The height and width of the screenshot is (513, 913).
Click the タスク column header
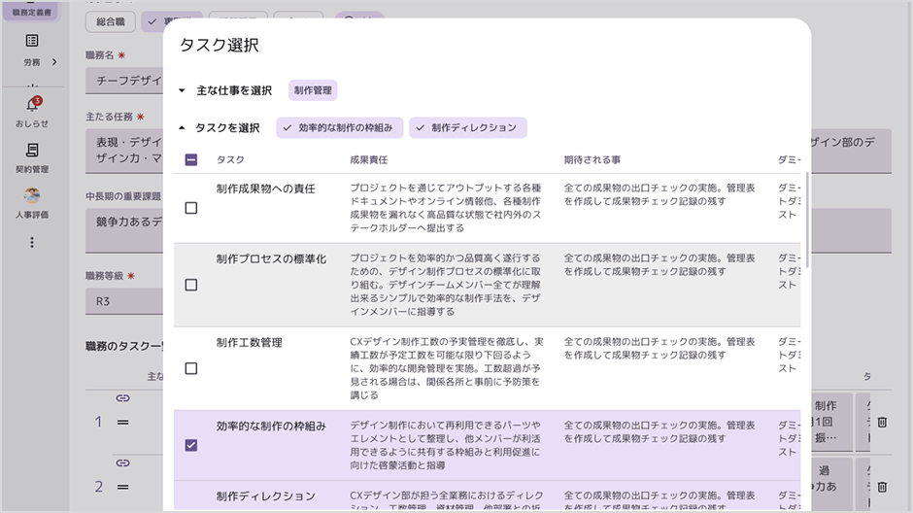click(230, 159)
